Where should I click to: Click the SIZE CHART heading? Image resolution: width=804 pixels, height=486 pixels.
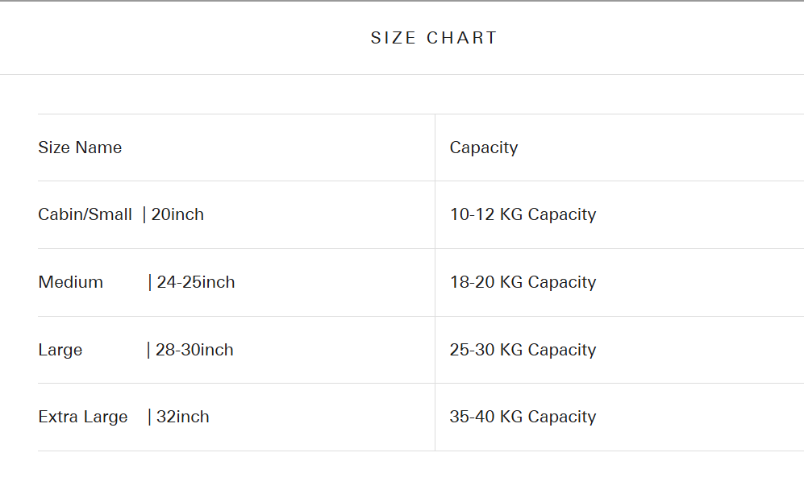(434, 38)
